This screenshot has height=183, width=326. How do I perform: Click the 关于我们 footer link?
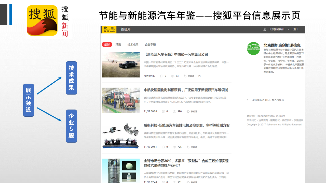pos(251,120)
